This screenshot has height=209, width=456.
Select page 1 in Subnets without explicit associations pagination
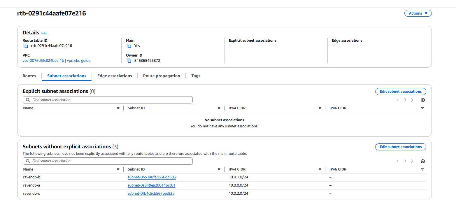(405, 161)
